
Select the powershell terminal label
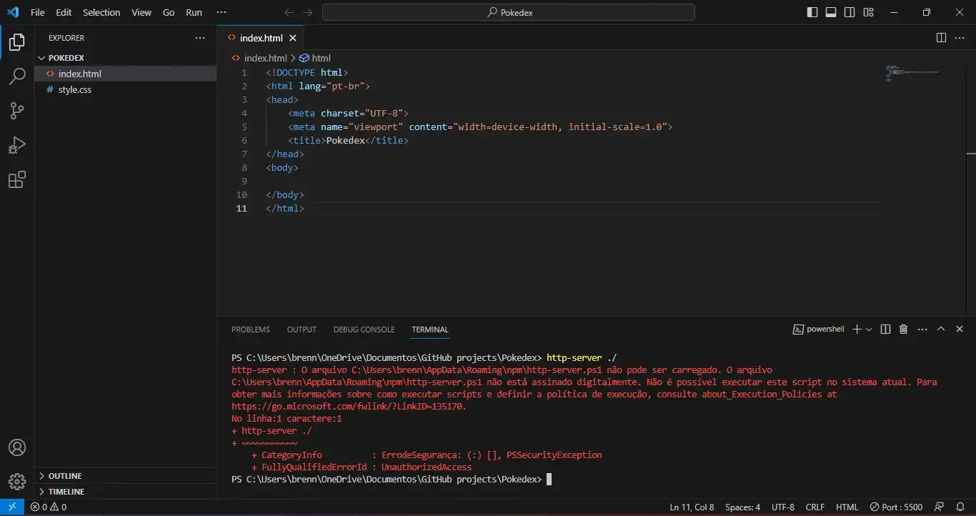click(x=819, y=329)
